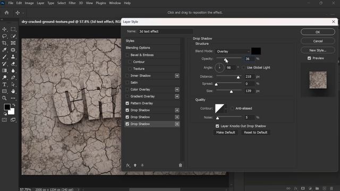Select the Hand tool
340x191 pixels.
coord(13,91)
